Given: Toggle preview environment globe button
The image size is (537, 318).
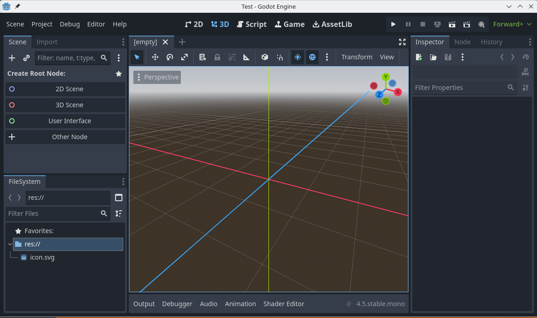Looking at the screenshot, I should tap(312, 57).
